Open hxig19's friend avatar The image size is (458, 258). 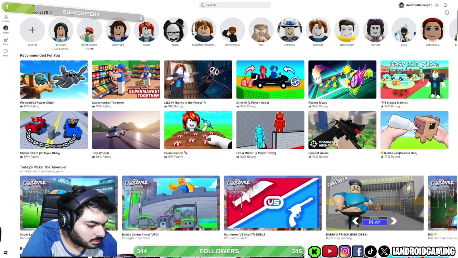pos(147,30)
